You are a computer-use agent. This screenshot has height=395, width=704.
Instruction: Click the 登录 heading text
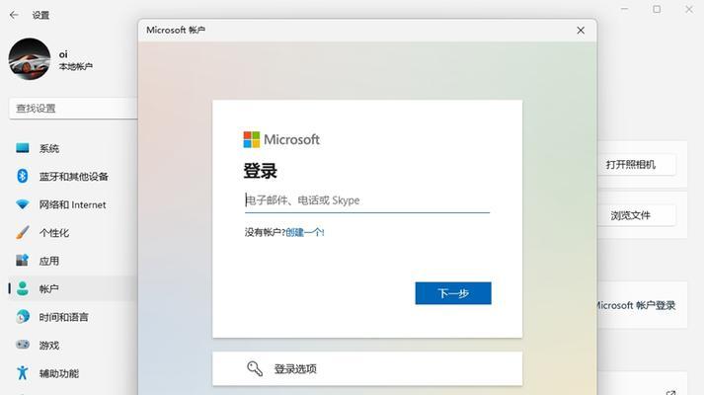click(x=261, y=171)
